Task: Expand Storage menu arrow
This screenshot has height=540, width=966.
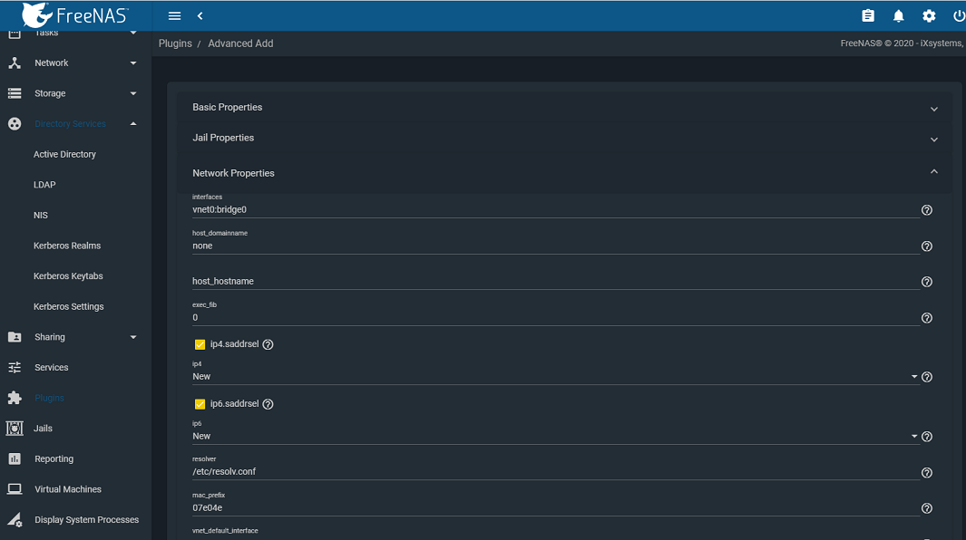Action: click(133, 93)
